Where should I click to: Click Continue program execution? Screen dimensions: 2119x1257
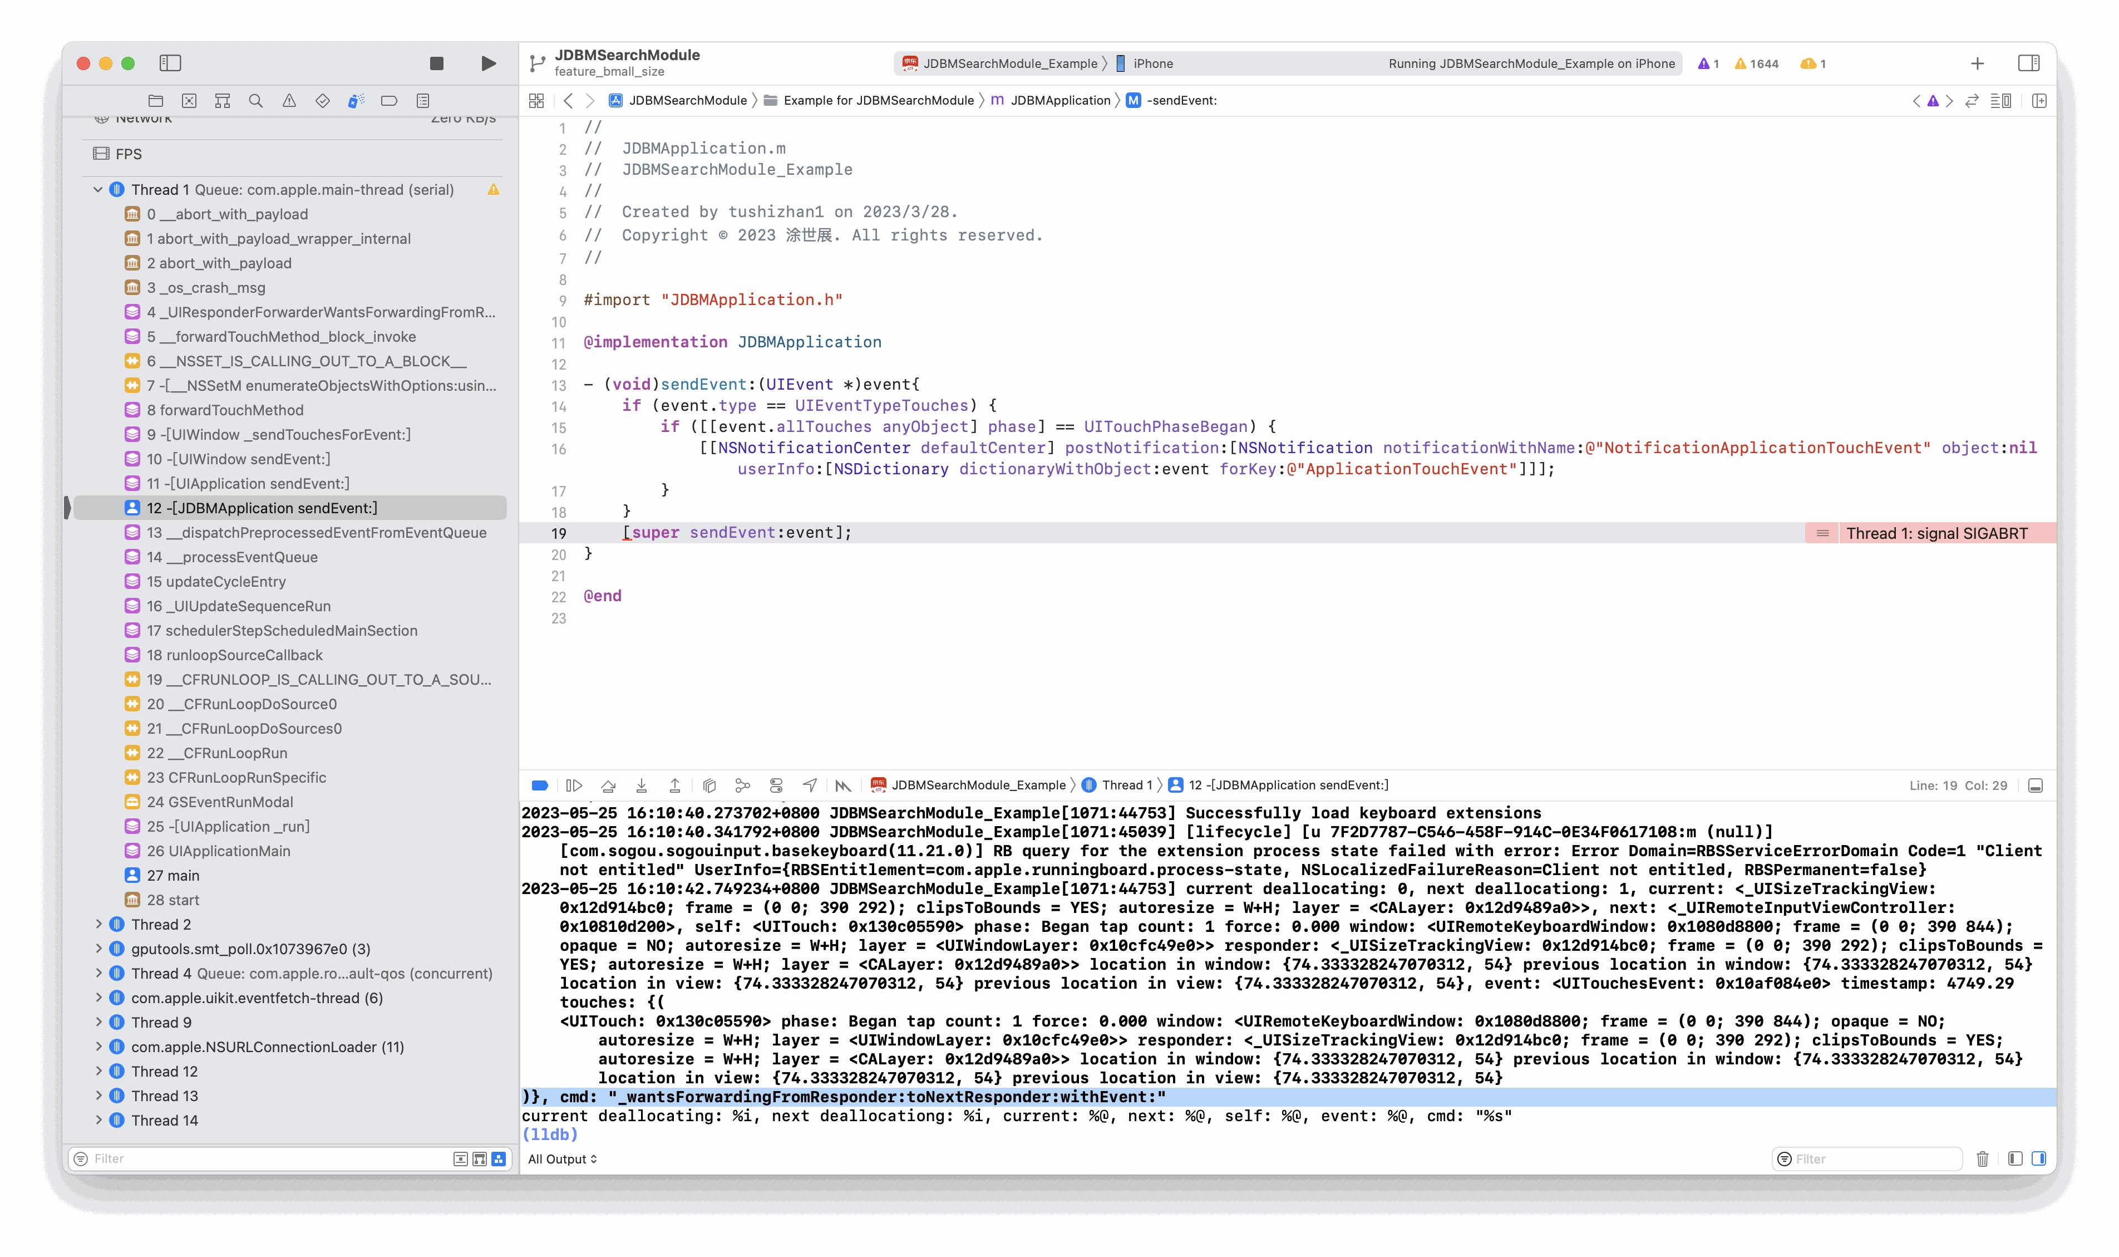point(574,785)
